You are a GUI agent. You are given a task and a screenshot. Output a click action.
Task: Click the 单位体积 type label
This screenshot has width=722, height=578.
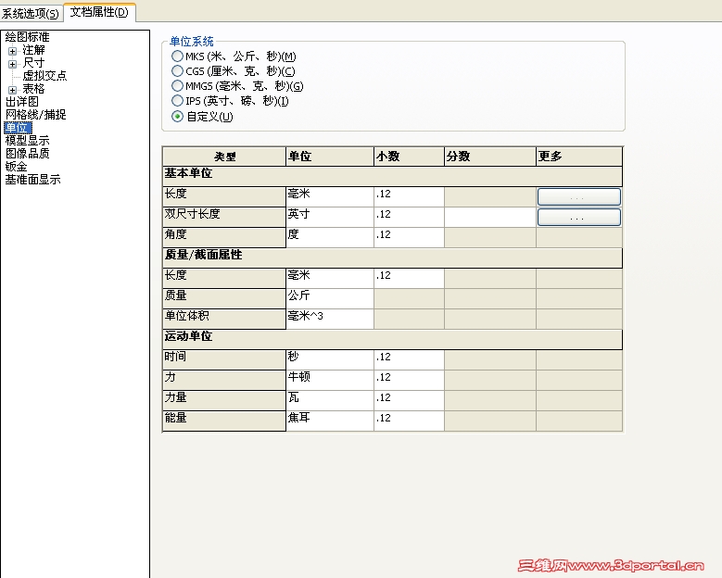pyautogui.click(x=187, y=316)
